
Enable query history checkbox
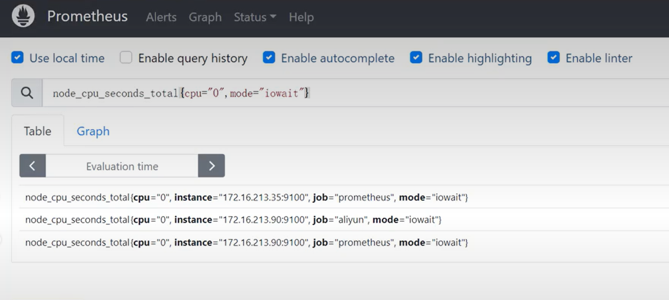tap(126, 58)
